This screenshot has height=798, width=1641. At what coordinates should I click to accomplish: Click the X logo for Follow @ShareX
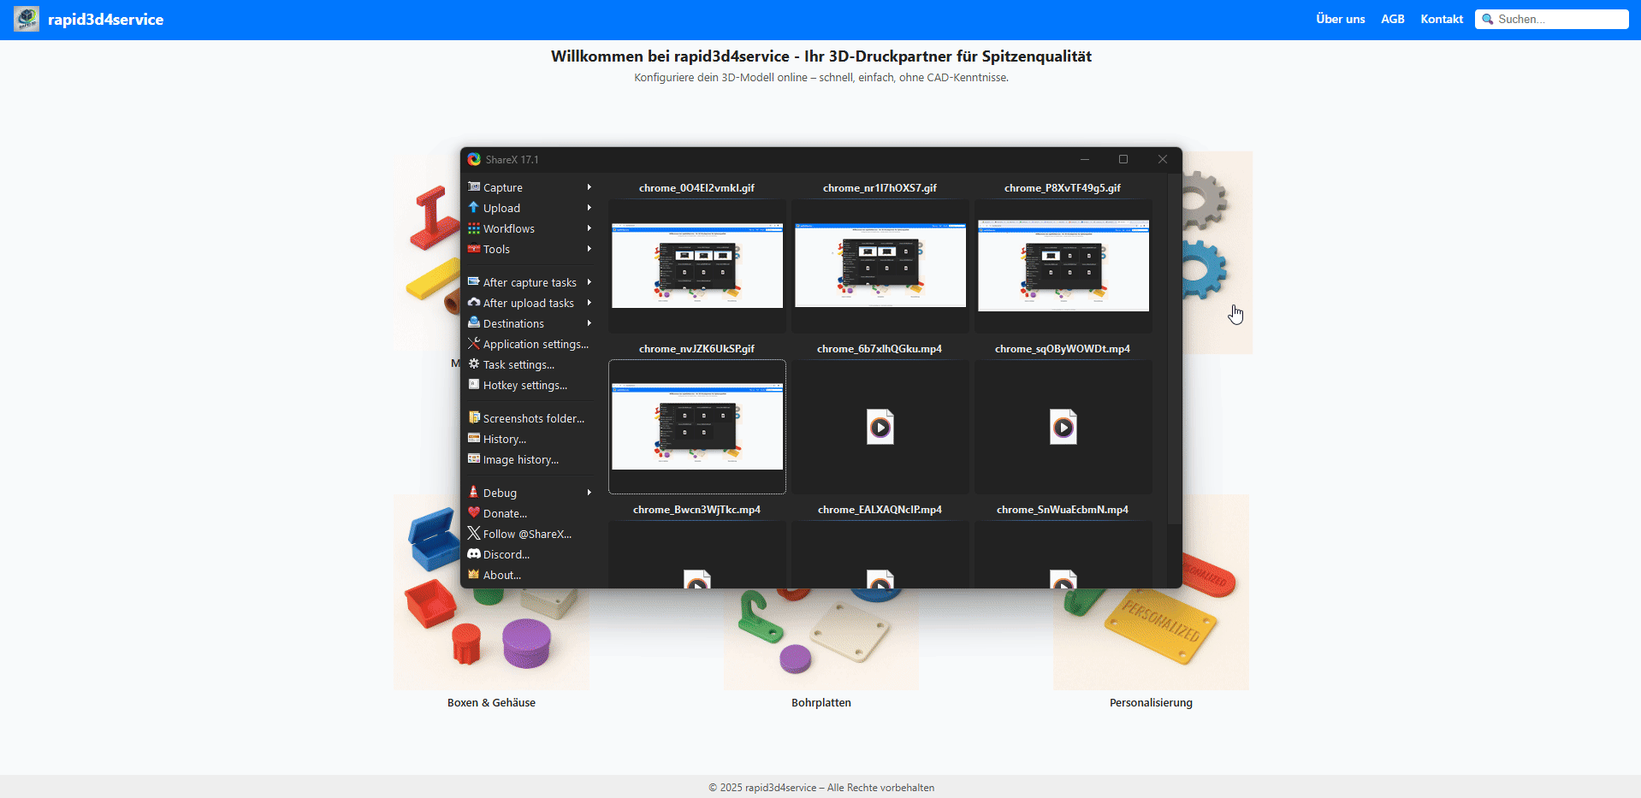click(x=474, y=533)
